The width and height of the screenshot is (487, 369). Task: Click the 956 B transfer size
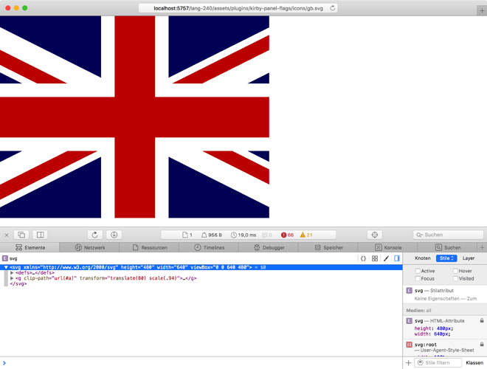212,235
